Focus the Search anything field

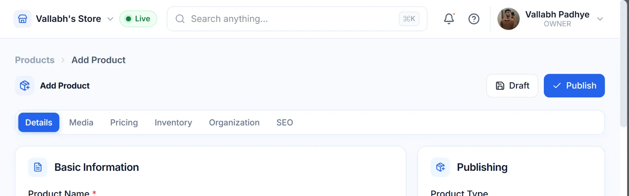tap(297, 19)
